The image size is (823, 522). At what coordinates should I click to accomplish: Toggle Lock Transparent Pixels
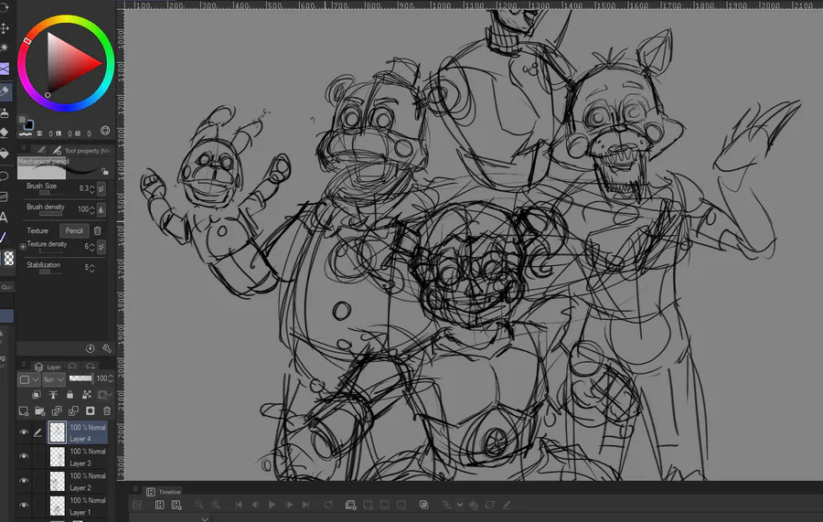(x=87, y=395)
